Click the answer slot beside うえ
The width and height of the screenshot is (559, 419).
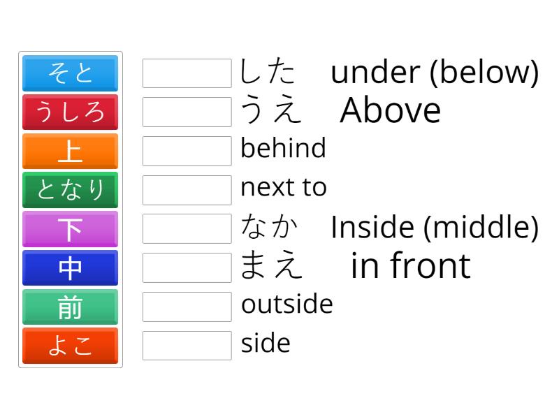[x=187, y=110]
